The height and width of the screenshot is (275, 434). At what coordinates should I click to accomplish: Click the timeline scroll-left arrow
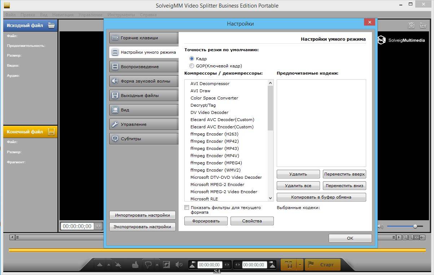tap(13, 238)
